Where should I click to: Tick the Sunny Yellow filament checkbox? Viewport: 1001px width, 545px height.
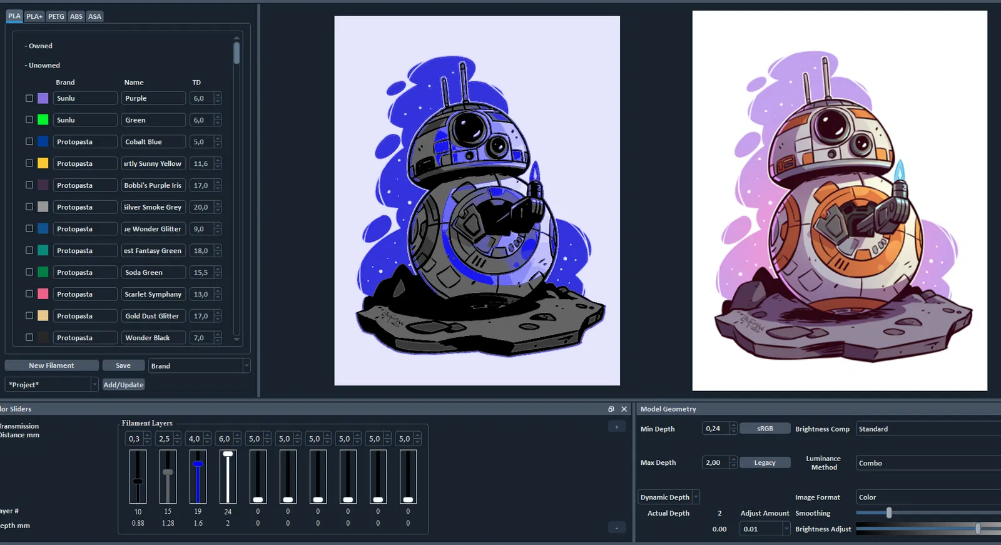[29, 163]
